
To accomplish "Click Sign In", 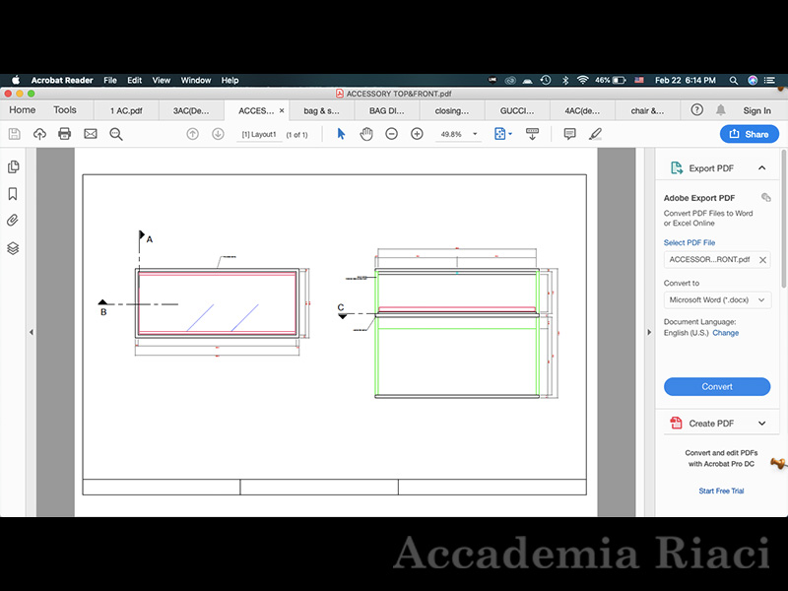I will coord(756,110).
